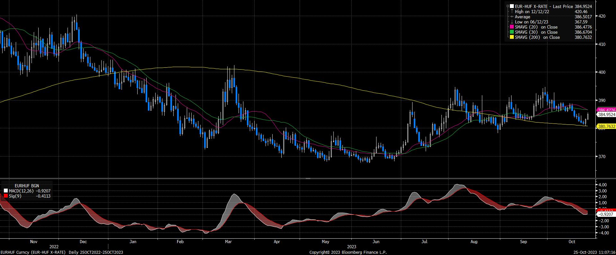Click the 386.6704 value in legend
This screenshot has width=616, height=255.
click(583, 32)
